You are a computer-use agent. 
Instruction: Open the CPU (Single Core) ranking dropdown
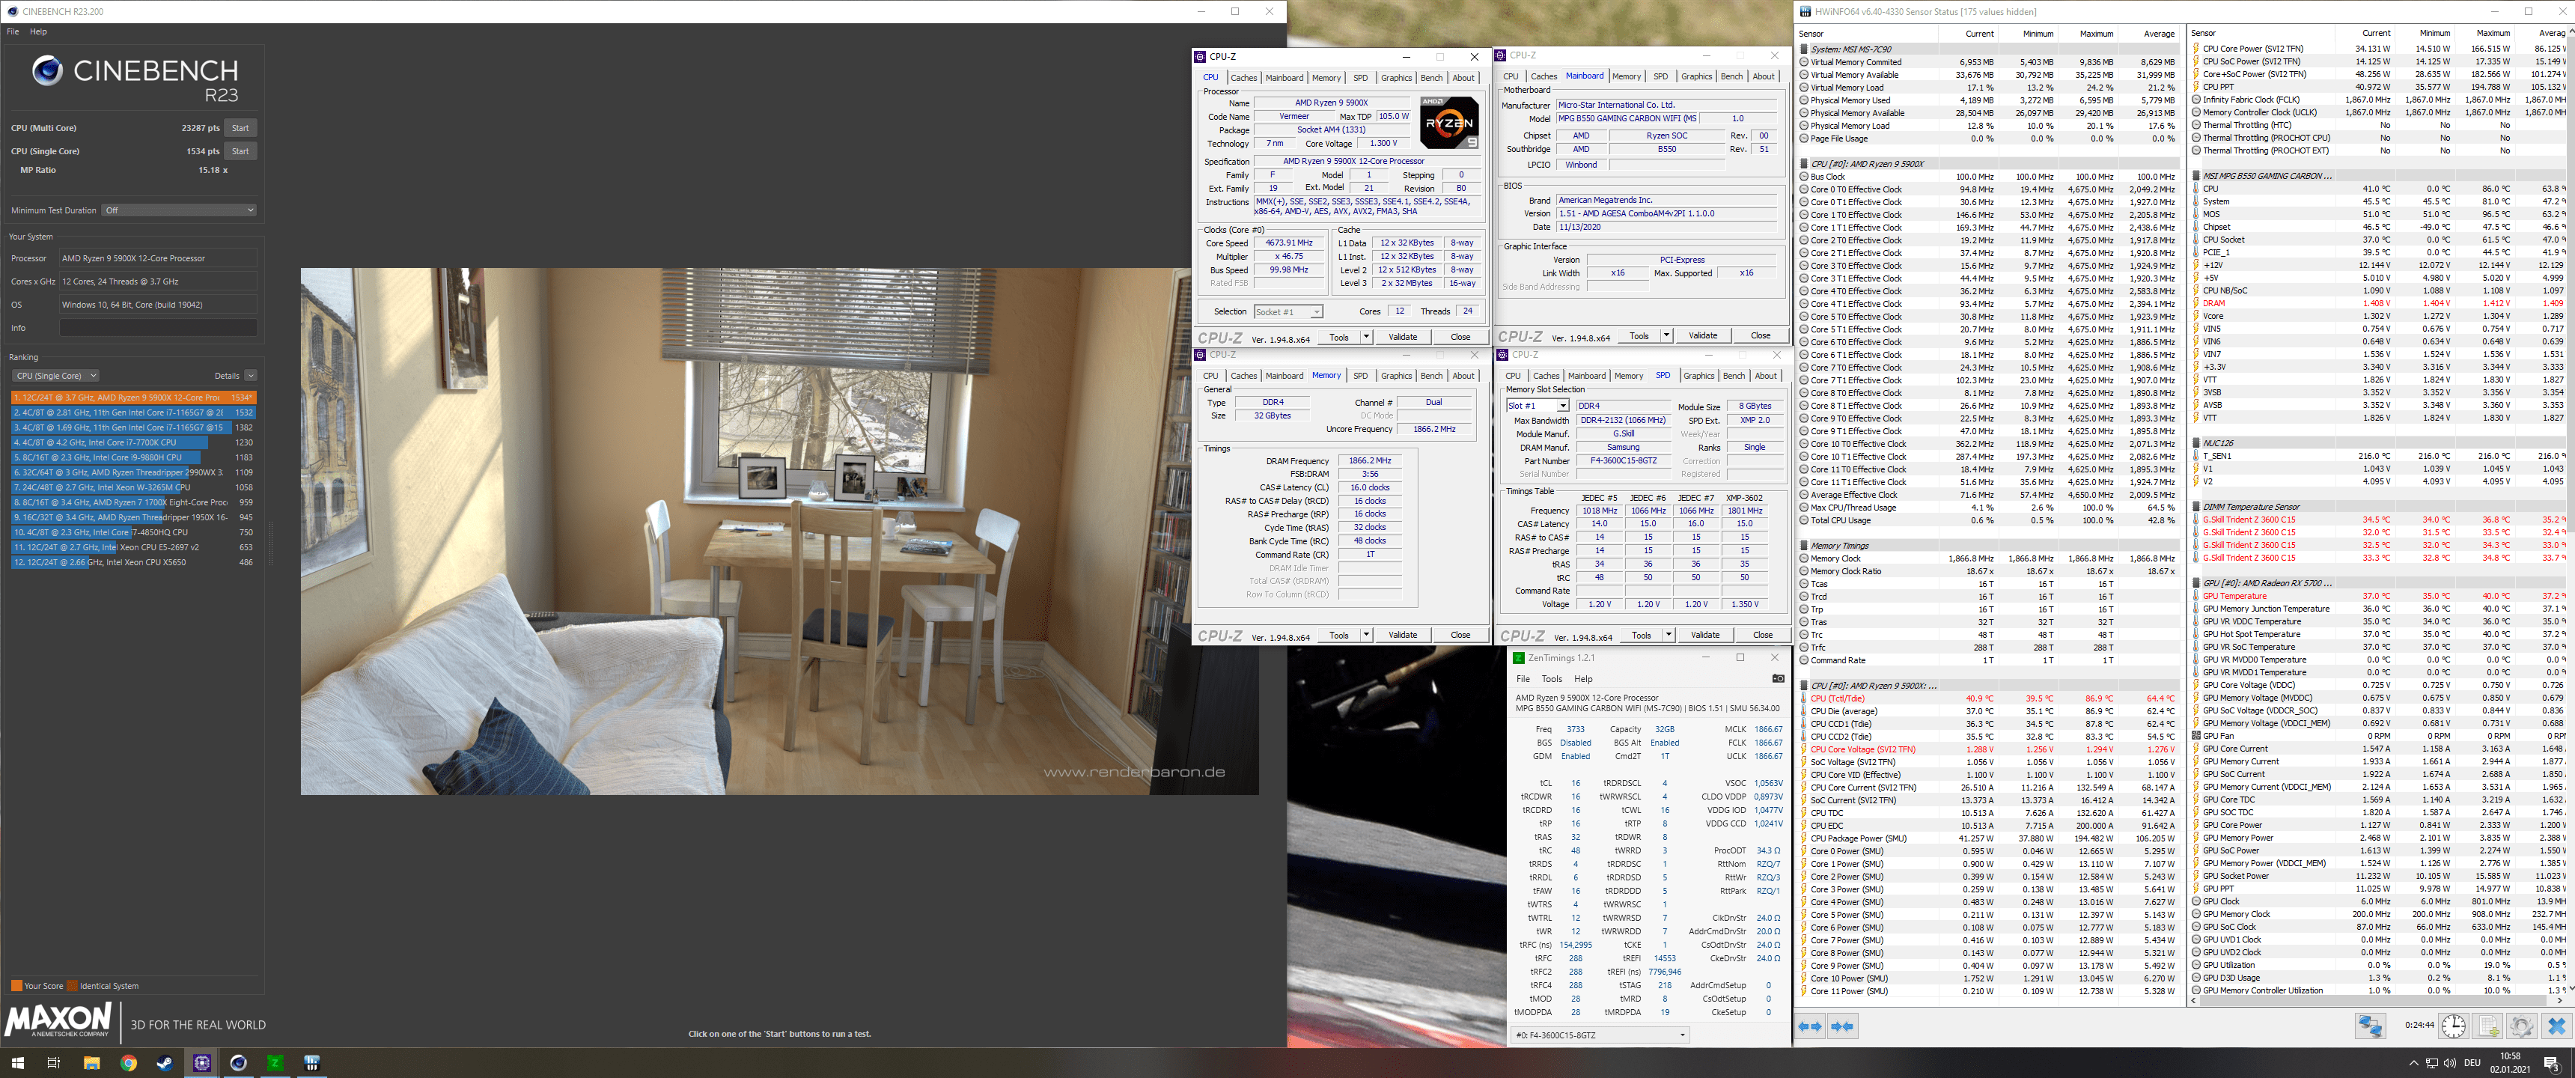coord(55,376)
